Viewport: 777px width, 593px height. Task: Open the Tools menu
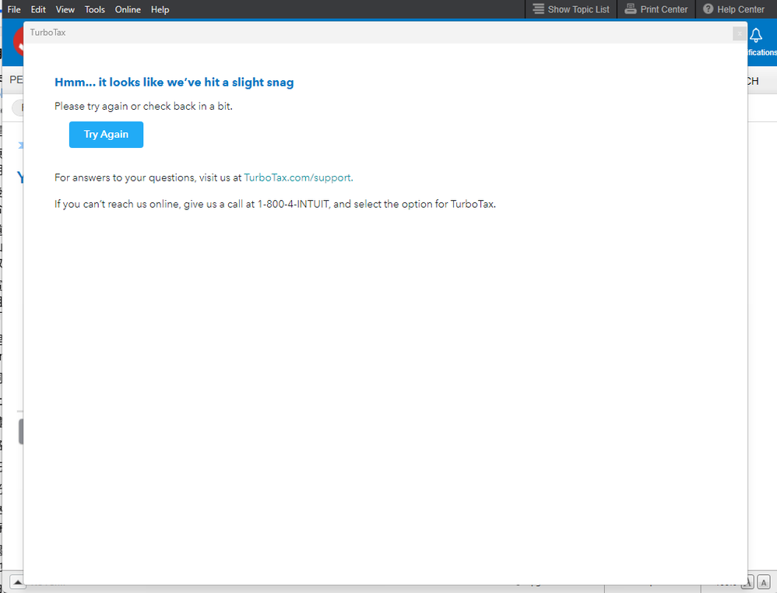click(x=94, y=9)
